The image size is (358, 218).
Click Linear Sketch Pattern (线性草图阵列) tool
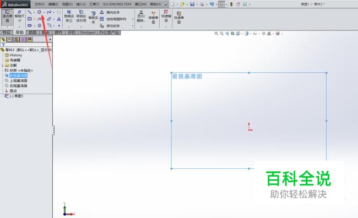[x=113, y=19]
